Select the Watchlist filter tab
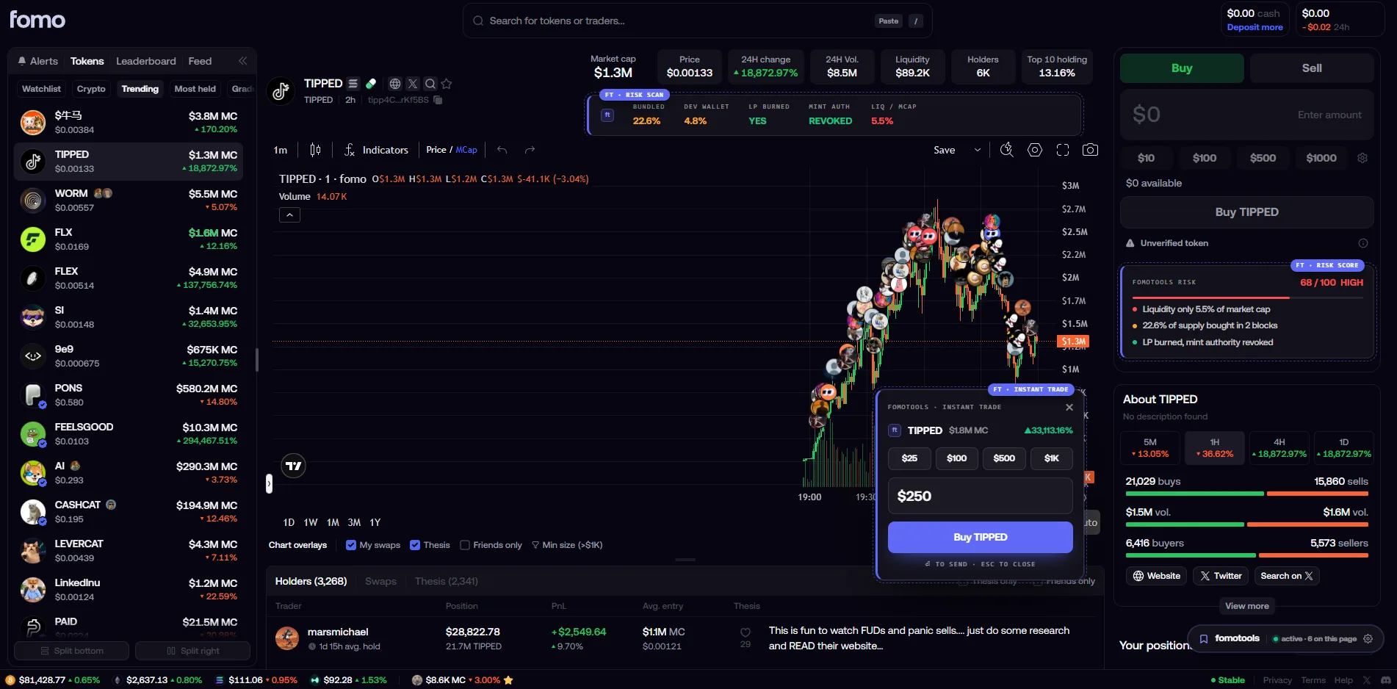The image size is (1397, 689). click(x=41, y=89)
